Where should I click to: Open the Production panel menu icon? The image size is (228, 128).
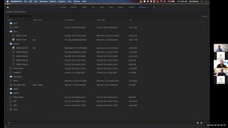point(26,12)
